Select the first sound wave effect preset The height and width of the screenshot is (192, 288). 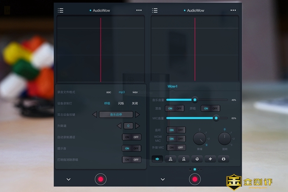pos(158,159)
